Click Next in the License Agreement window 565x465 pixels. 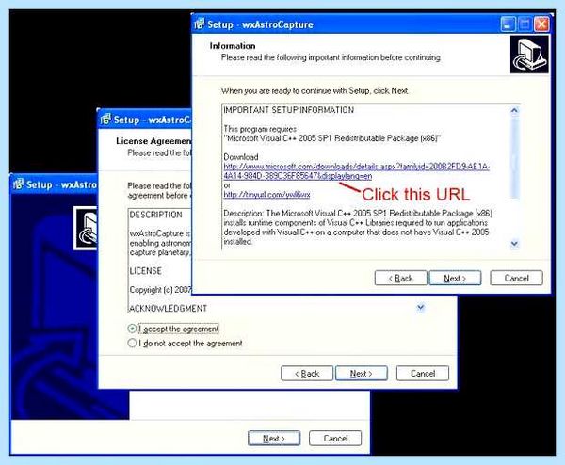tap(362, 374)
